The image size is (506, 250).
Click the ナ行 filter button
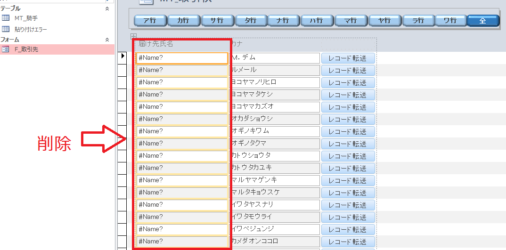pyautogui.click(x=284, y=21)
